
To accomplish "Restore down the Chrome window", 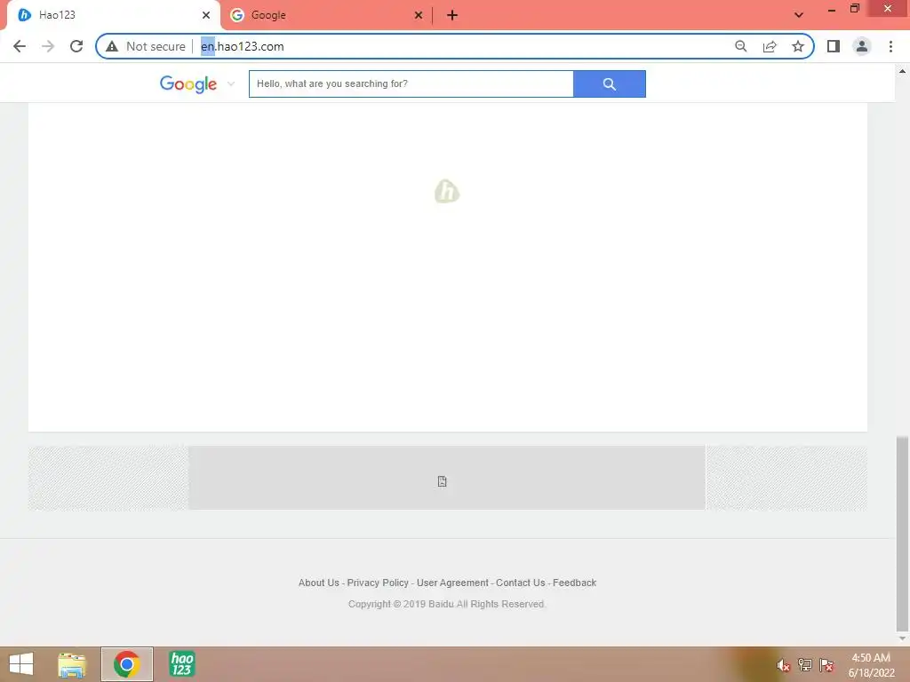I will 854,9.
